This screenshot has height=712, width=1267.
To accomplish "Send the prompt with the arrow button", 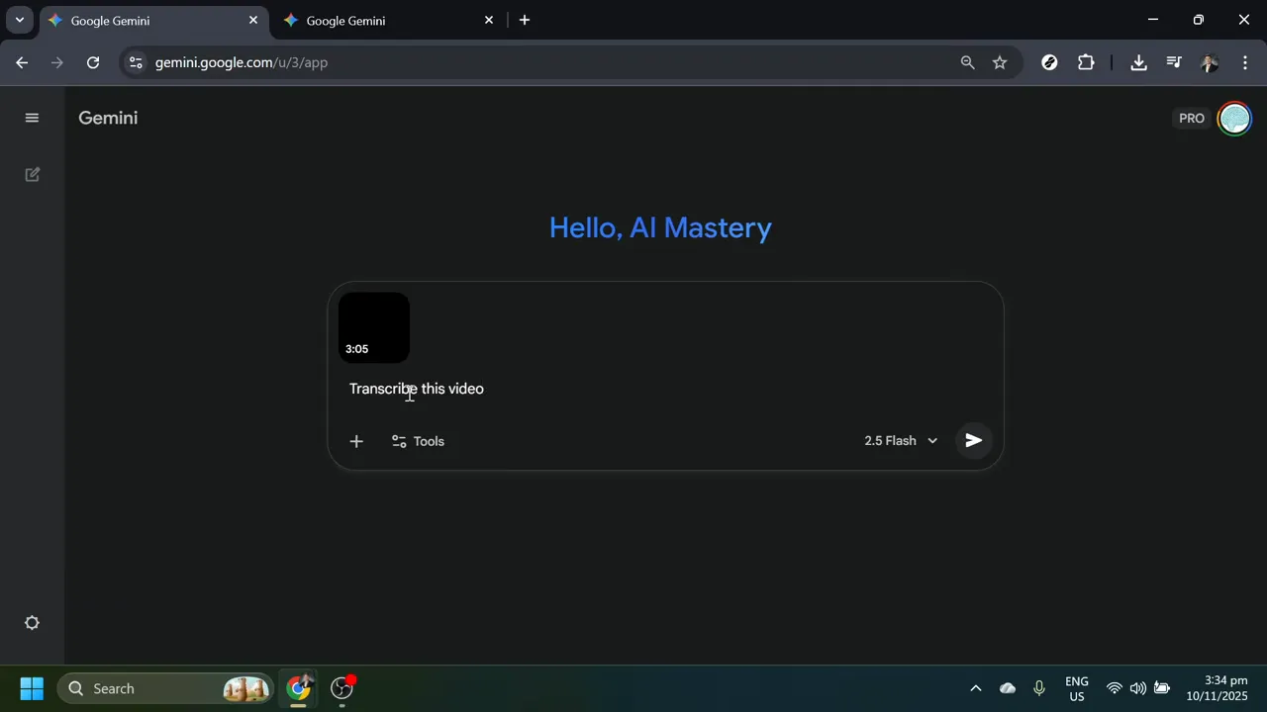I will point(974,441).
